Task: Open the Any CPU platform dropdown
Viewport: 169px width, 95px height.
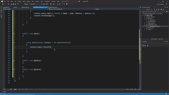Action: click(x=35, y=4)
